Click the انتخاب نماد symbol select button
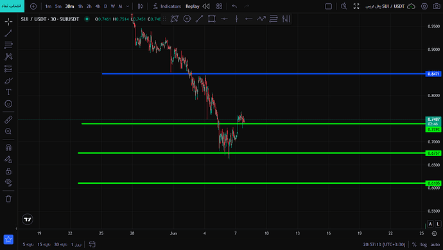 pos(12,6)
